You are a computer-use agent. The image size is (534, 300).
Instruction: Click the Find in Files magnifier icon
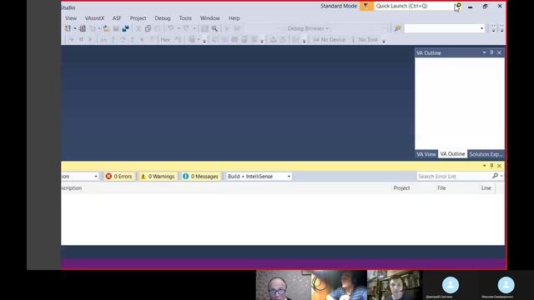coord(214,28)
